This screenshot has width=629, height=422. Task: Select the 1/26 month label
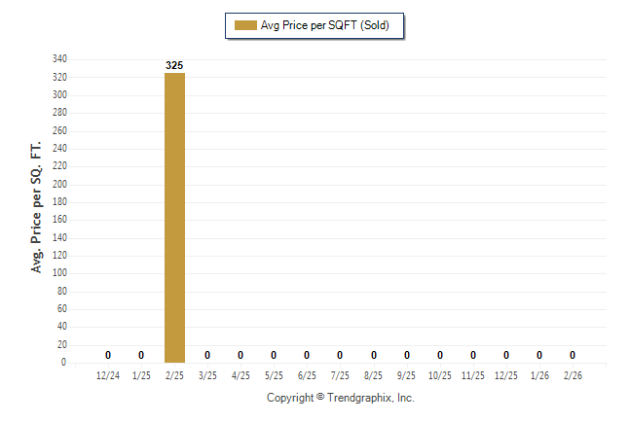click(539, 376)
